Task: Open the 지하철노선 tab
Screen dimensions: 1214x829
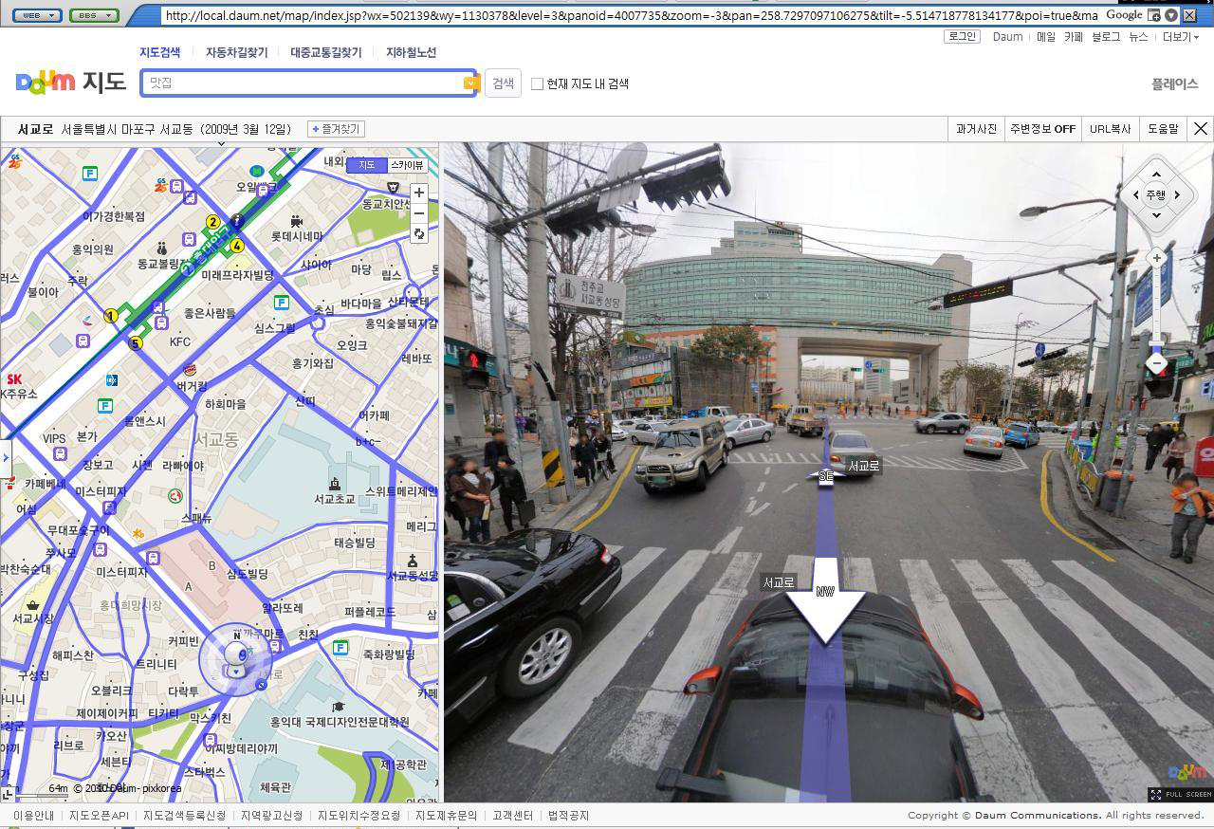Action: click(411, 53)
